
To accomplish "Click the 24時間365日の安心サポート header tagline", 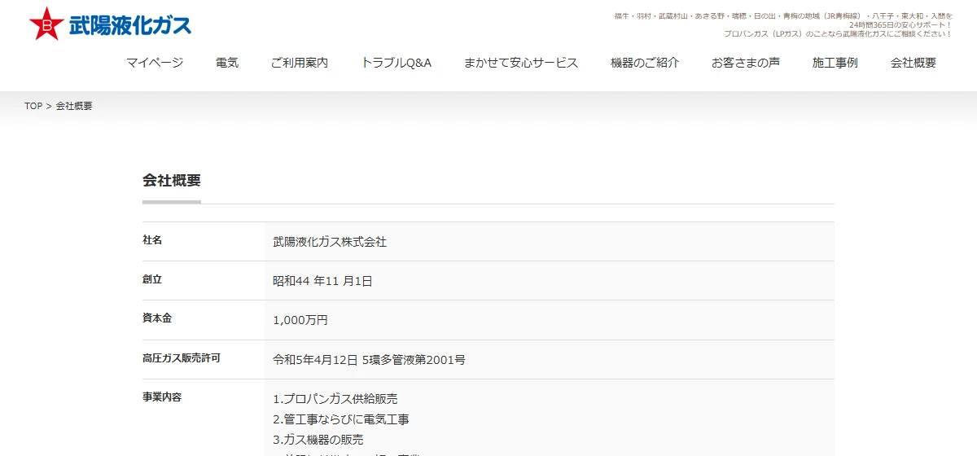I will tap(900, 25).
